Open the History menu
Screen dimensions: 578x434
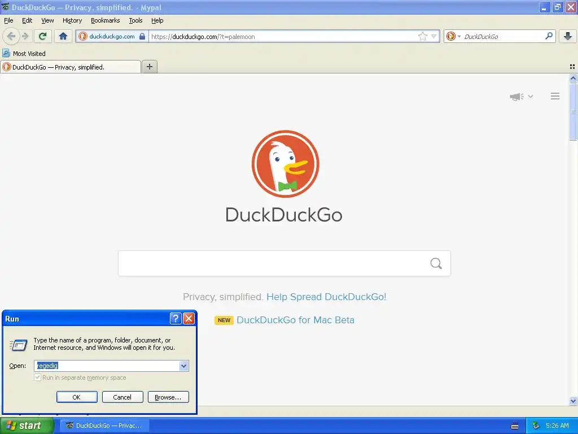pyautogui.click(x=72, y=21)
